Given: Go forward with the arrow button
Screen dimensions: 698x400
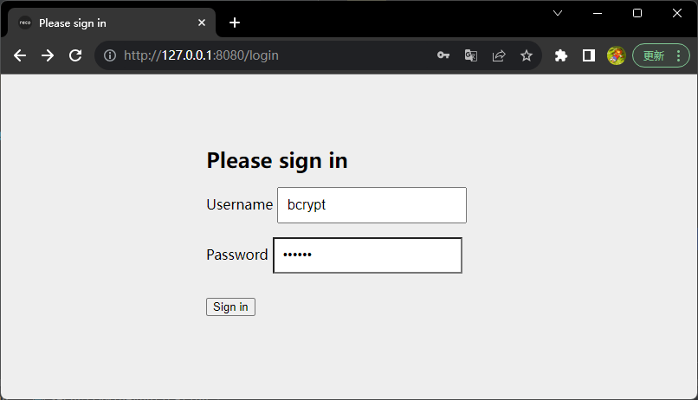Looking at the screenshot, I should (x=48, y=55).
